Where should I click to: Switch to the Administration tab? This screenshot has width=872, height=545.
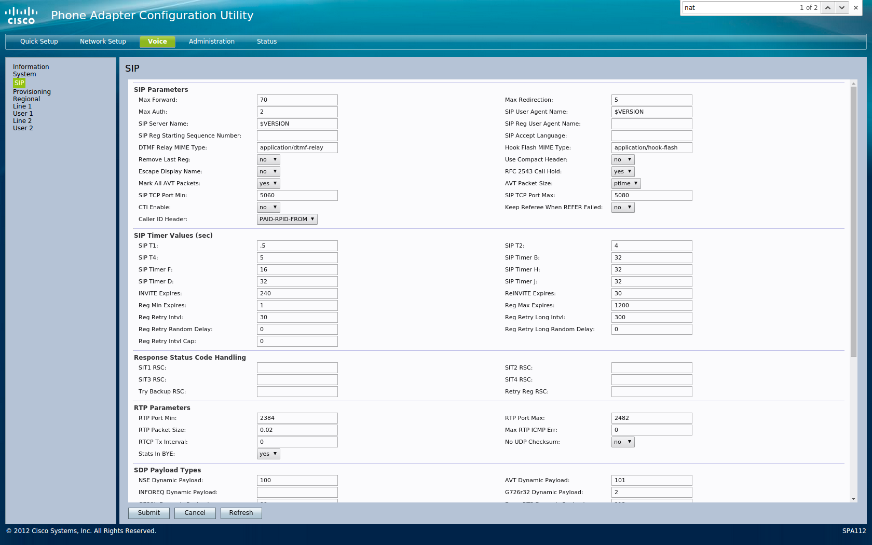point(211,42)
